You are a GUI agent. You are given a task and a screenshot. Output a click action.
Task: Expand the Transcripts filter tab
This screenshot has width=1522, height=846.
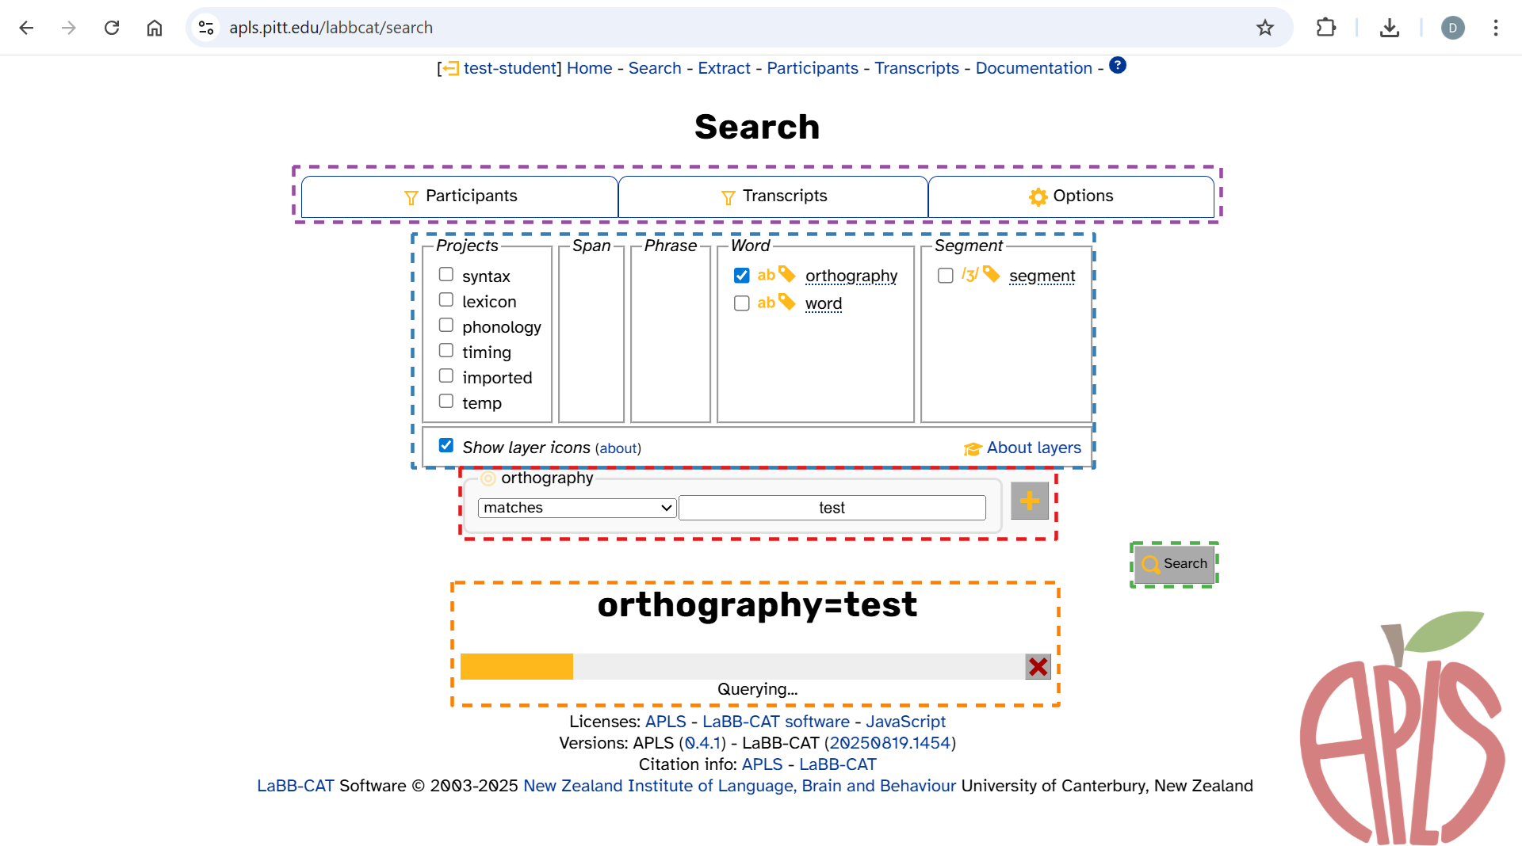tap(773, 196)
